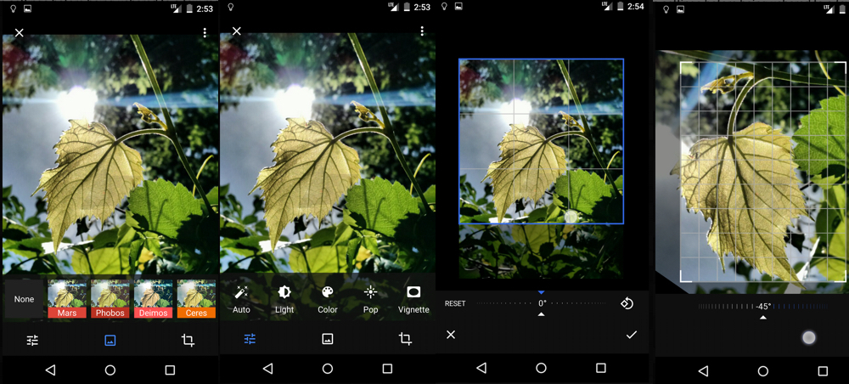Tap Back button in the first screen
The width and height of the screenshot is (849, 384).
click(50, 370)
